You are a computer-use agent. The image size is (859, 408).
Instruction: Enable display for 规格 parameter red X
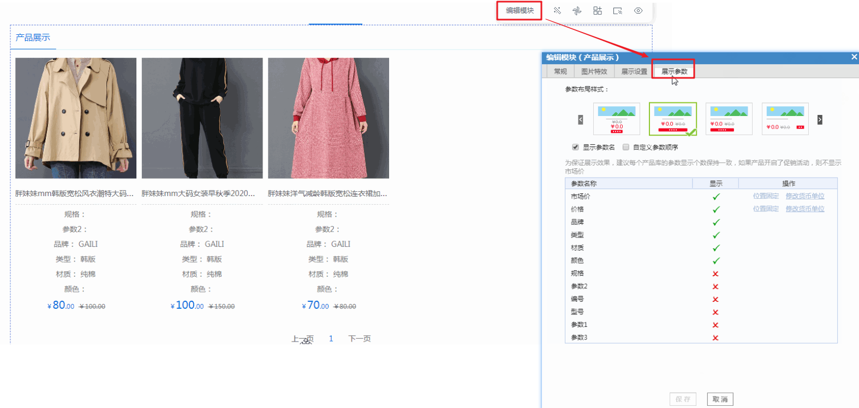715,274
